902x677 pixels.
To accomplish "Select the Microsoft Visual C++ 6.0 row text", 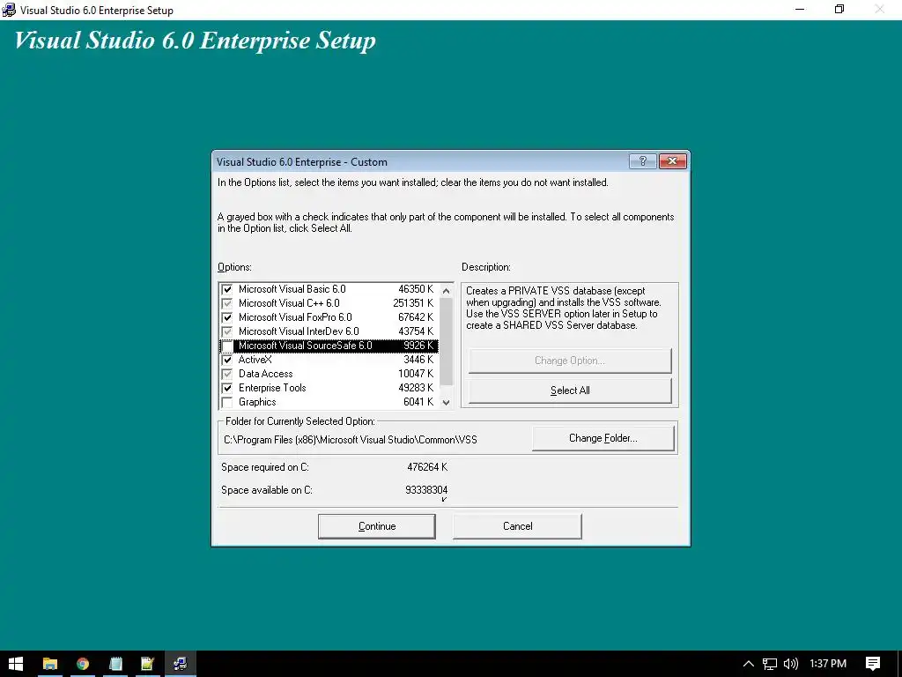I will [x=289, y=303].
